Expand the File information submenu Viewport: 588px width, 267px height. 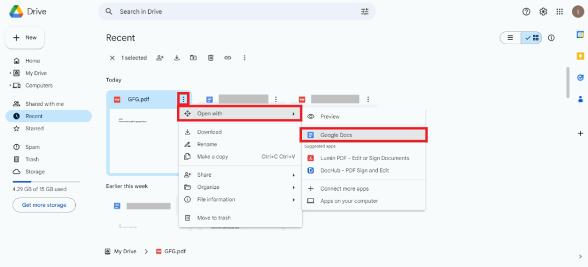(x=240, y=199)
